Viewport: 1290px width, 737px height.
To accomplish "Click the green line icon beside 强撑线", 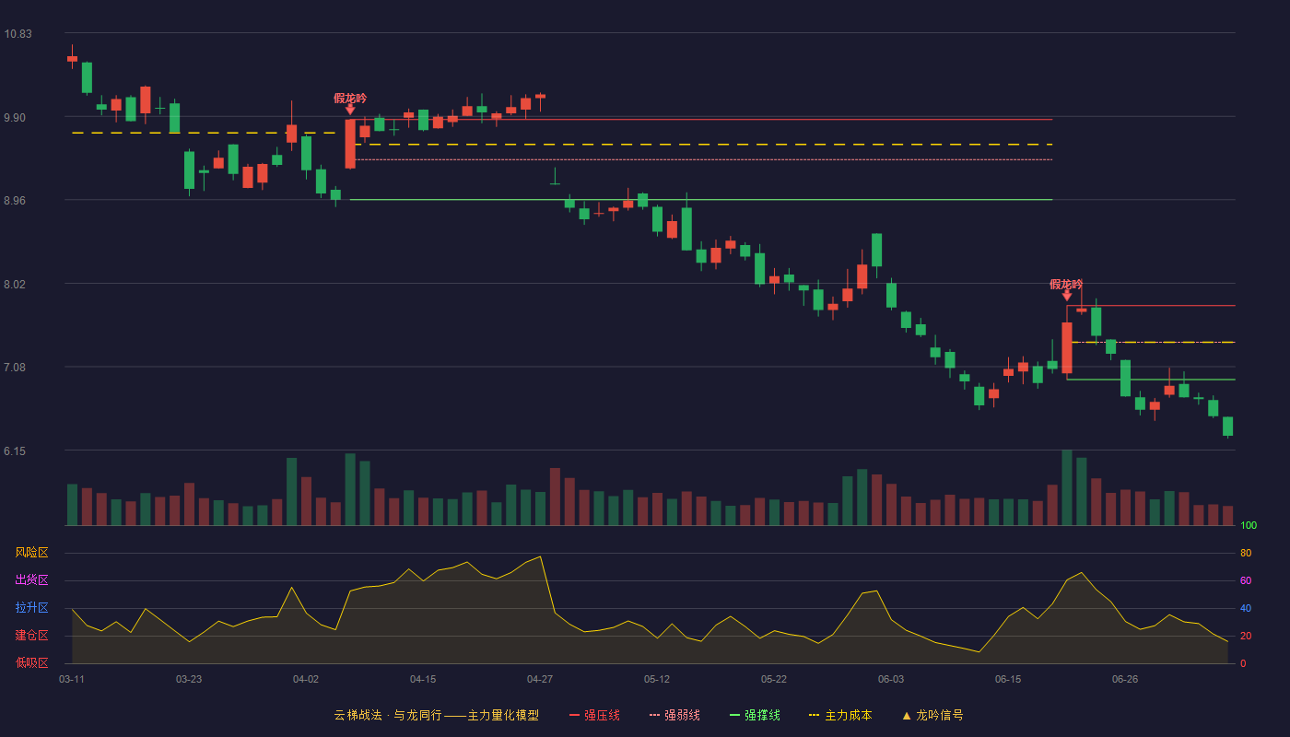I will [x=735, y=715].
